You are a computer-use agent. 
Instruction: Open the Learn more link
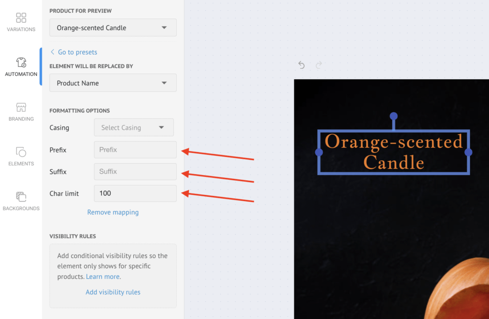click(x=103, y=277)
